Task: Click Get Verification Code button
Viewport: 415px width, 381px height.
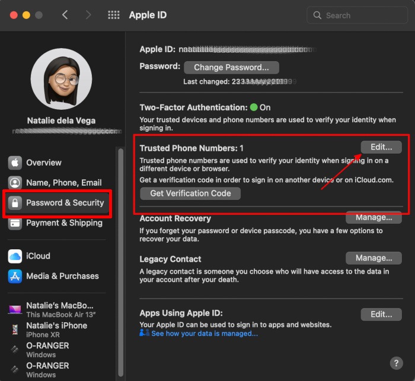Action: [x=190, y=193]
